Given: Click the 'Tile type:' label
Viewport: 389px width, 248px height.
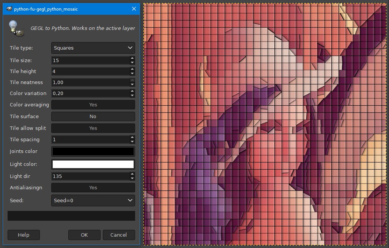Looking at the screenshot, I should pyautogui.click(x=21, y=48).
